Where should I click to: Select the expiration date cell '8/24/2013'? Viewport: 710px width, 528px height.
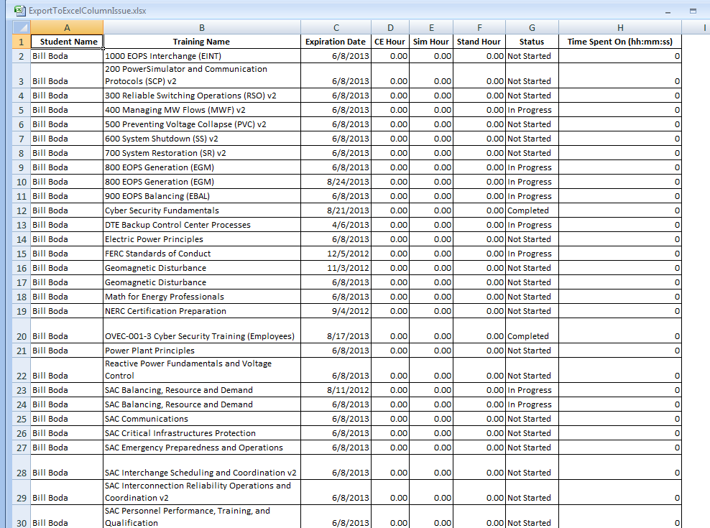point(336,182)
